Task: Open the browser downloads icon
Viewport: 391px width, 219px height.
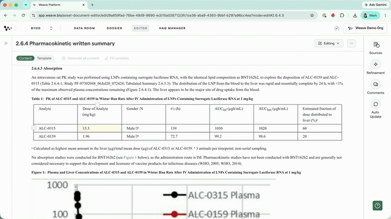Action: coord(355,15)
